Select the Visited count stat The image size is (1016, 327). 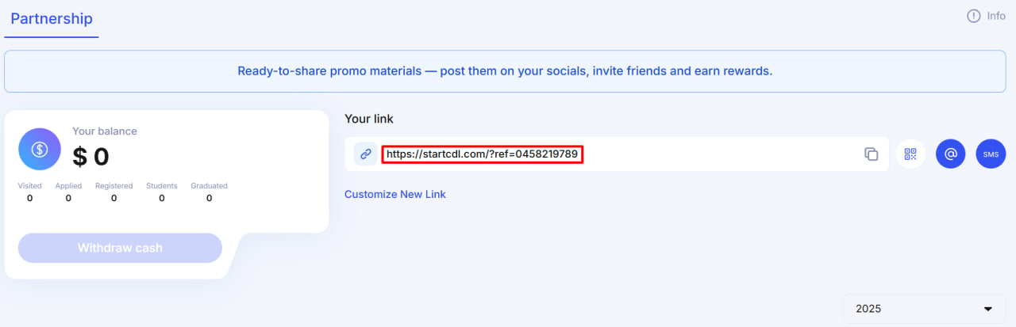(x=29, y=192)
